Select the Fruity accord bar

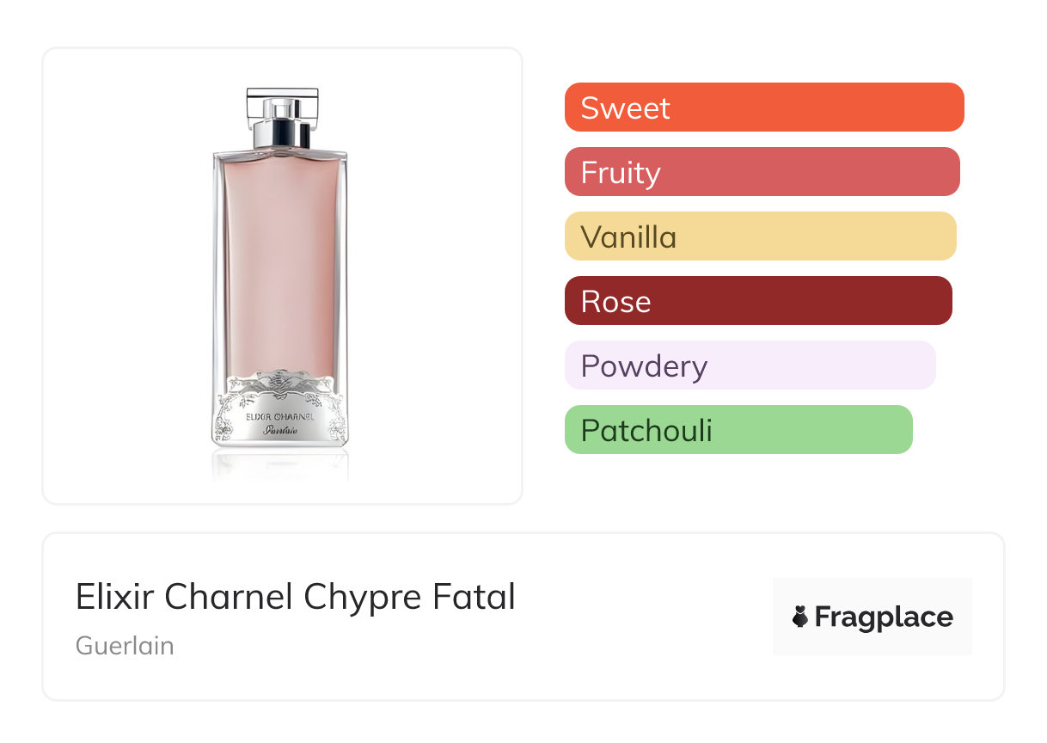click(x=762, y=172)
